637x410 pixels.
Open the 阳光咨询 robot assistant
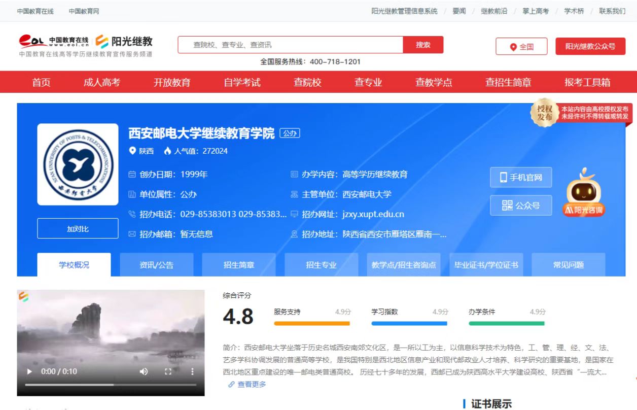coord(583,192)
